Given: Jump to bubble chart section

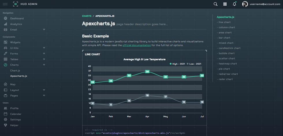Looking at the screenshot, I should pos(226,53).
